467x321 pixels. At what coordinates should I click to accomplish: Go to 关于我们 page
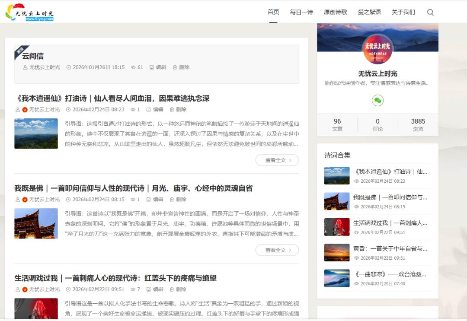click(x=403, y=12)
